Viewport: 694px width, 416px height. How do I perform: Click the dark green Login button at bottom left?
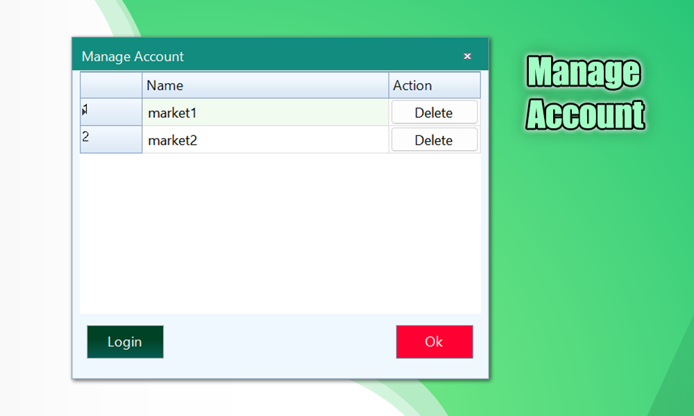(x=125, y=342)
